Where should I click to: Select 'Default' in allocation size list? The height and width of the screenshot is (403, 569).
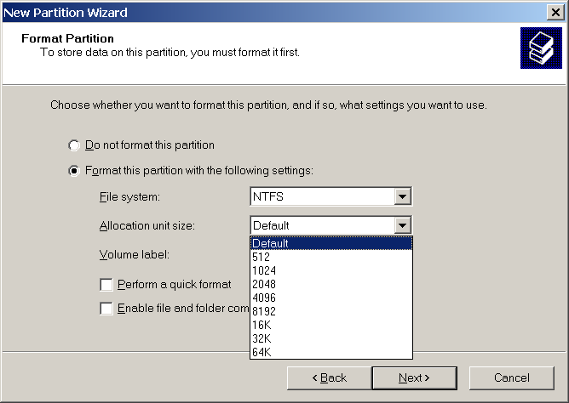point(330,243)
